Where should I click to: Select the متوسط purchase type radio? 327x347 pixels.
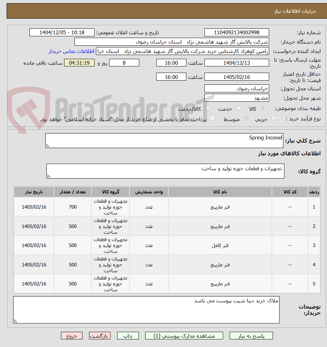pyautogui.click(x=246, y=118)
